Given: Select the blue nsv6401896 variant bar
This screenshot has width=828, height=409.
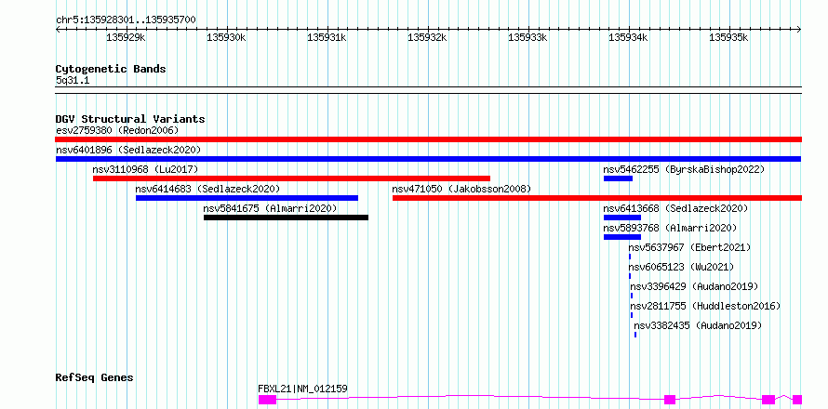Looking at the screenshot, I should (x=428, y=159).
